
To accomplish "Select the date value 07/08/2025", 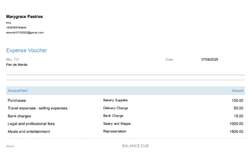I will pyautogui.click(x=210, y=59).
